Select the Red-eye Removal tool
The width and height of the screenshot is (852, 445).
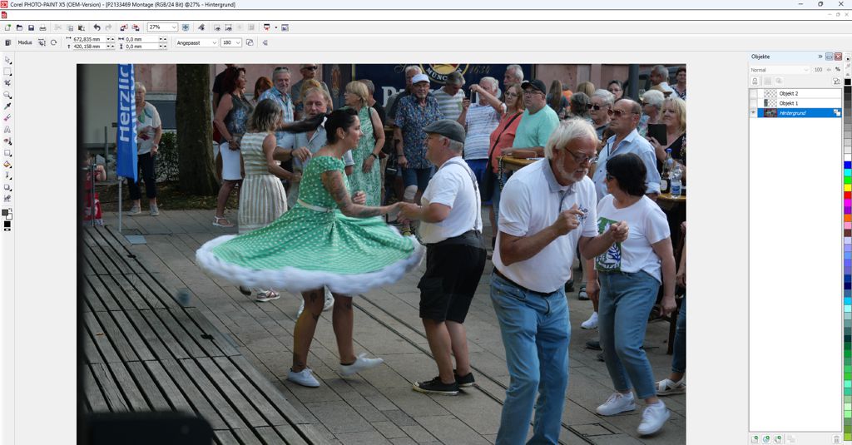click(x=7, y=141)
